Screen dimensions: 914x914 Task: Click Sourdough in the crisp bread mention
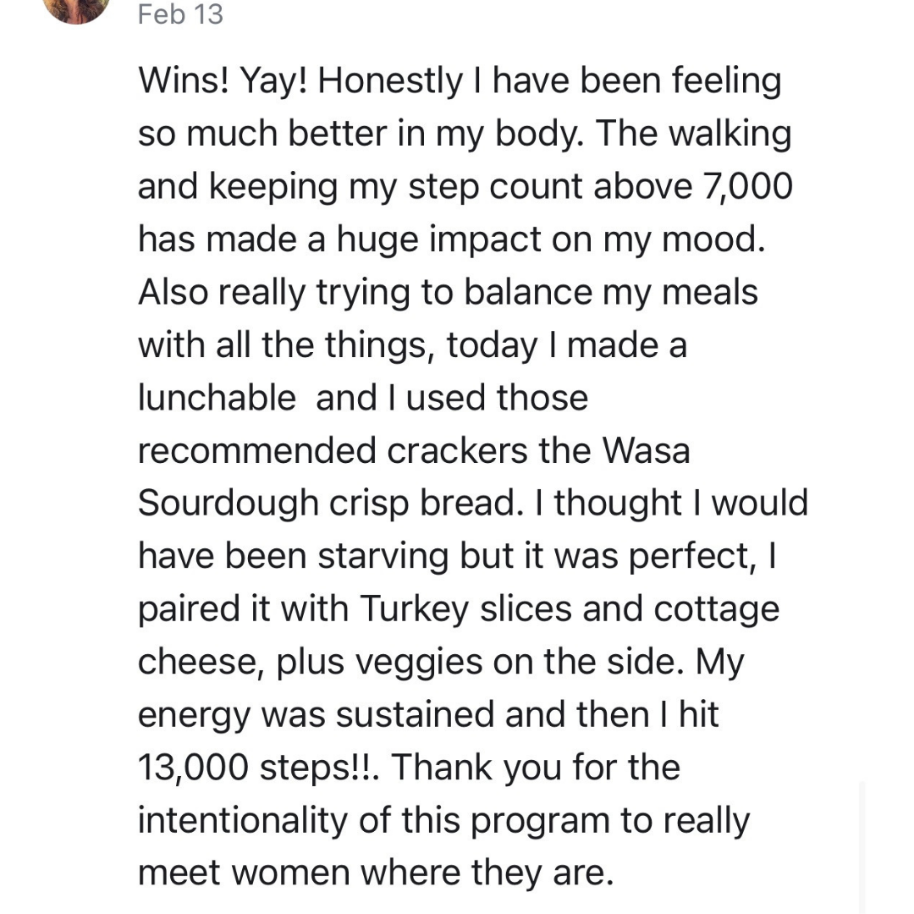point(228,504)
